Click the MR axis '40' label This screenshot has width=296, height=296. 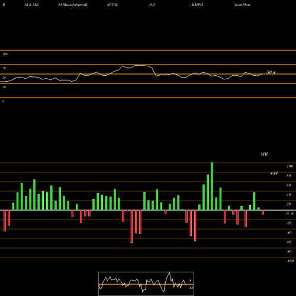289,195
